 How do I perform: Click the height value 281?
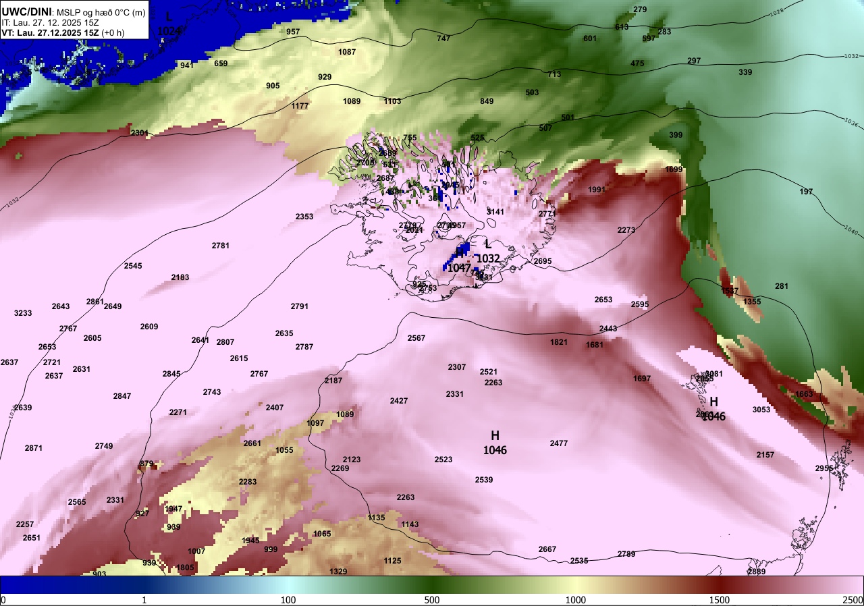pyautogui.click(x=782, y=286)
